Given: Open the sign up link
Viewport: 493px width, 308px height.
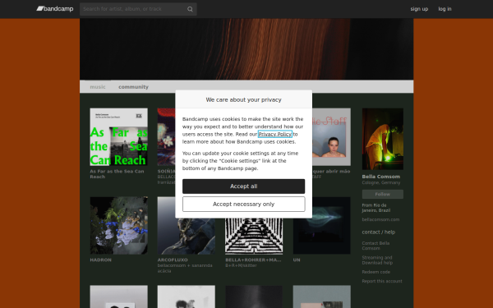Looking at the screenshot, I should click(x=419, y=9).
